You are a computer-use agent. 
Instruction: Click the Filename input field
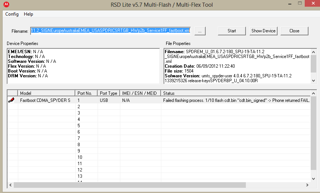click(110, 31)
